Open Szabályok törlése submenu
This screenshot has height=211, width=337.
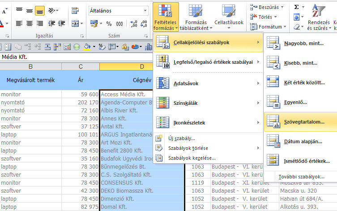tap(208, 148)
